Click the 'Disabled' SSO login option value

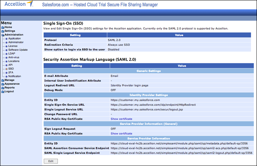tap(113, 49)
